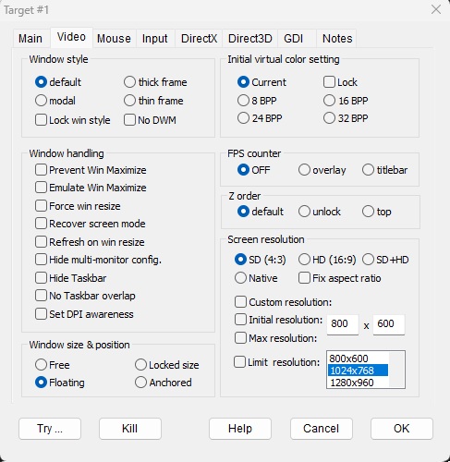Click the initial resolution width field
The width and height of the screenshot is (450, 462).
[343, 324]
